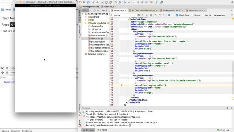Click the intention light bulb on line 72
The width and height of the screenshot is (234, 132).
[x=121, y=85]
